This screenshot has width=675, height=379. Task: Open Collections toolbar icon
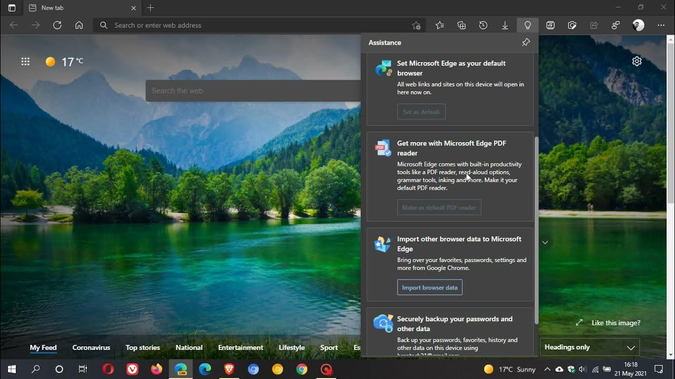(x=461, y=25)
